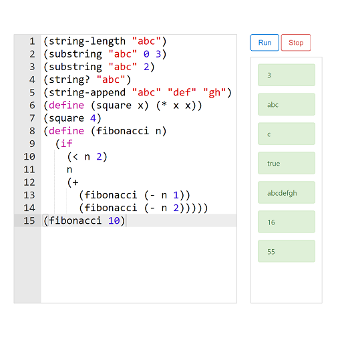Click the output result 'true'
The height and width of the screenshot is (342, 342).
[287, 163]
